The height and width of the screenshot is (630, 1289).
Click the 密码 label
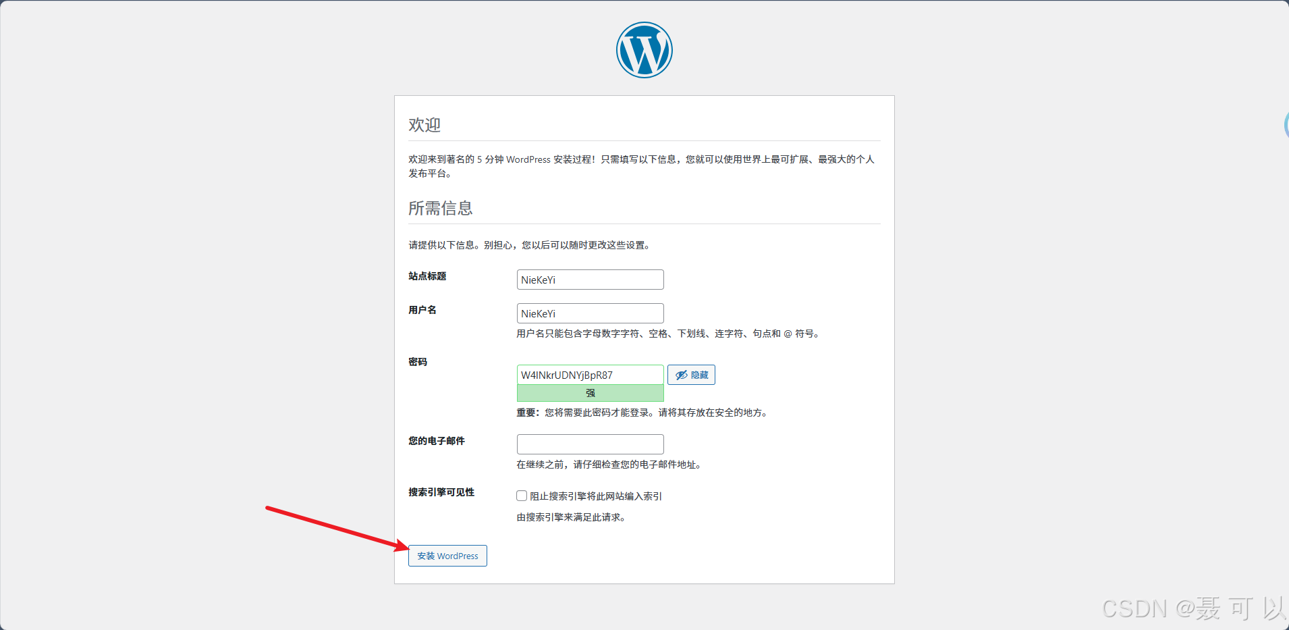click(418, 362)
